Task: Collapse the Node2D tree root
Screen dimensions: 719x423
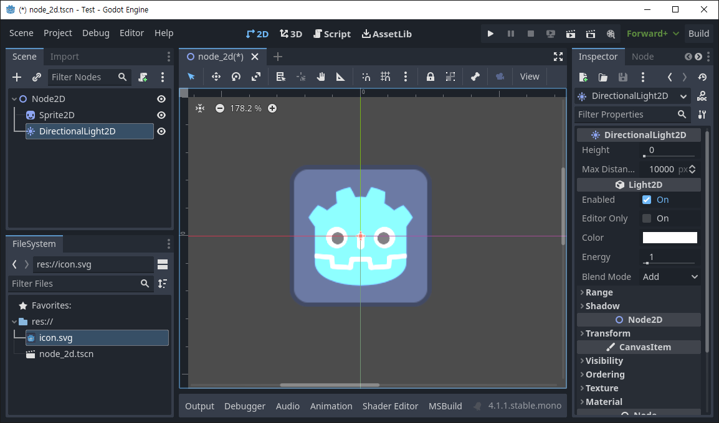Action: pyautogui.click(x=14, y=99)
